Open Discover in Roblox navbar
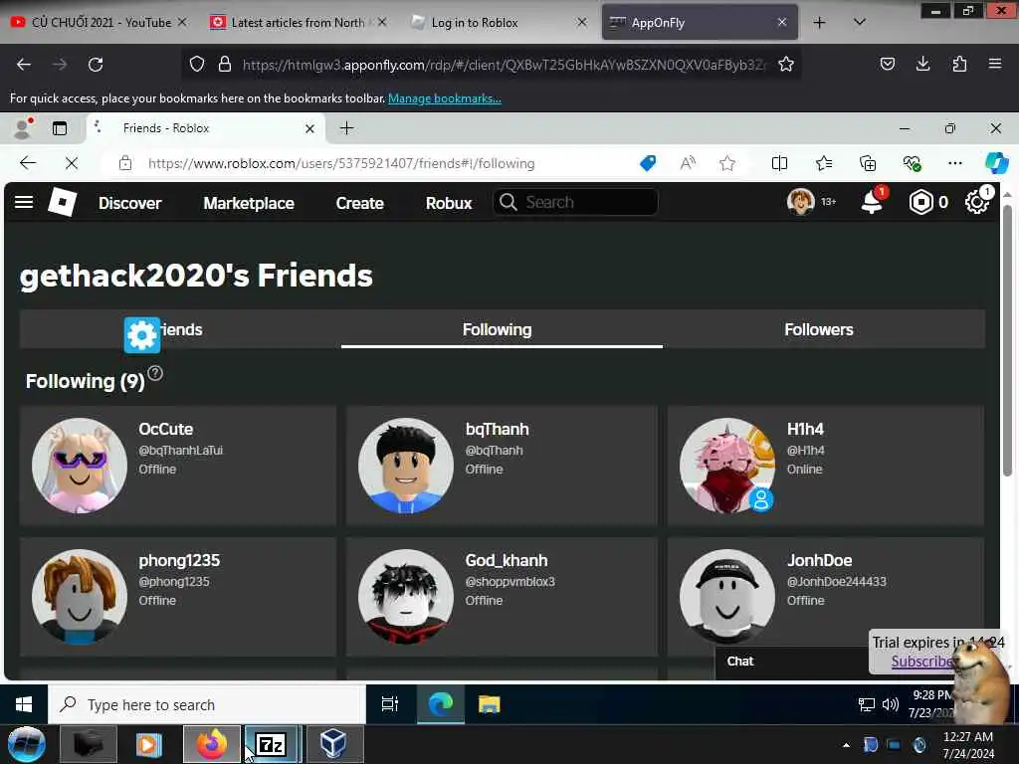 pos(130,203)
